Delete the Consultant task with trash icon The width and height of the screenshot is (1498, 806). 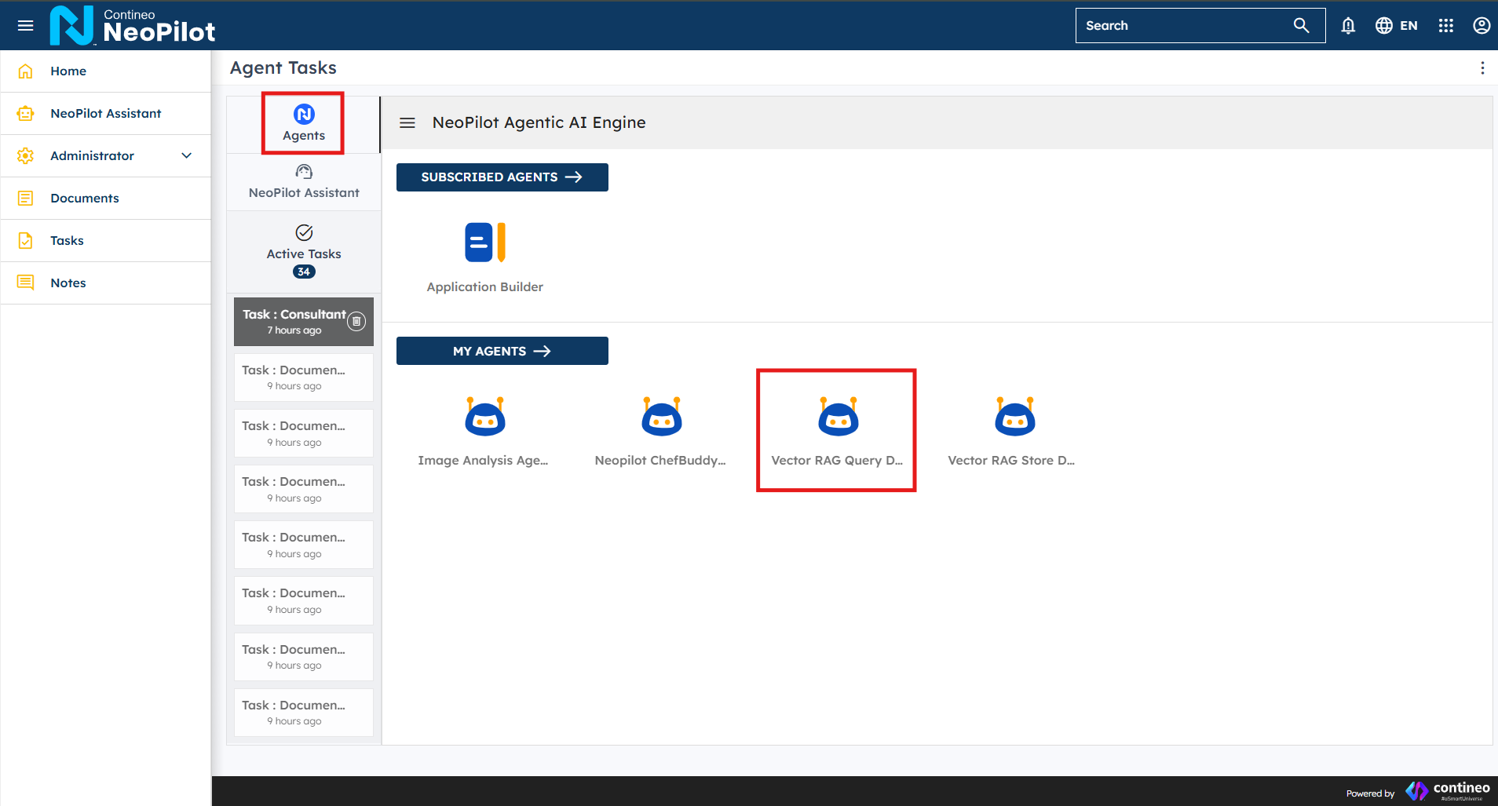(356, 321)
